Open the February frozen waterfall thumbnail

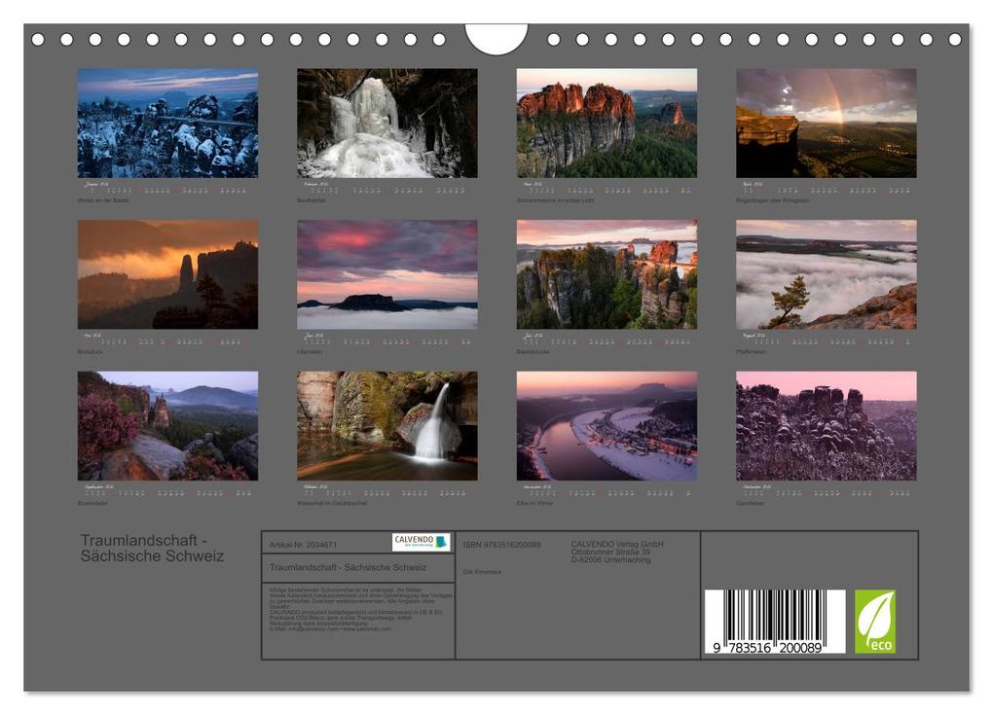pos(387,122)
